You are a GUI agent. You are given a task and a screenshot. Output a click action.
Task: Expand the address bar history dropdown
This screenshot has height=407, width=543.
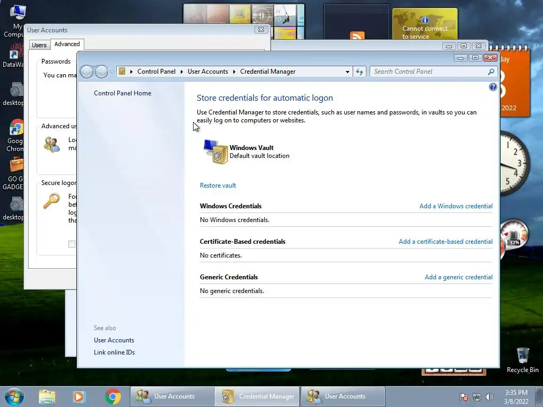coord(347,72)
